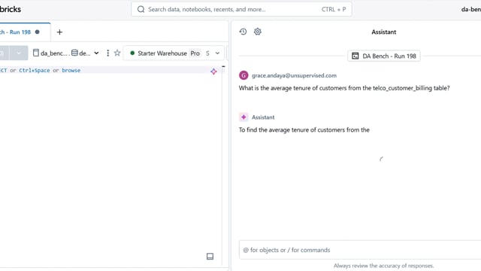
Task: Follow the browse link in editor hint
Action: [x=71, y=70]
